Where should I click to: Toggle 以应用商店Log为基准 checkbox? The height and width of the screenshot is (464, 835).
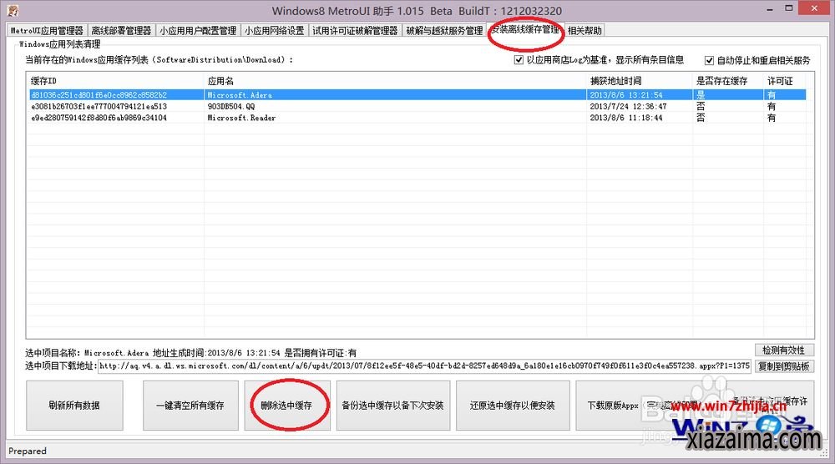[x=519, y=59]
